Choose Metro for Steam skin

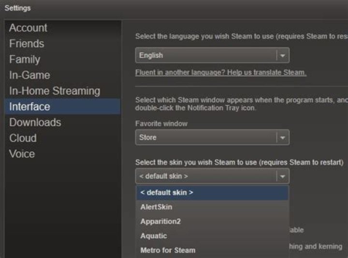(x=212, y=250)
